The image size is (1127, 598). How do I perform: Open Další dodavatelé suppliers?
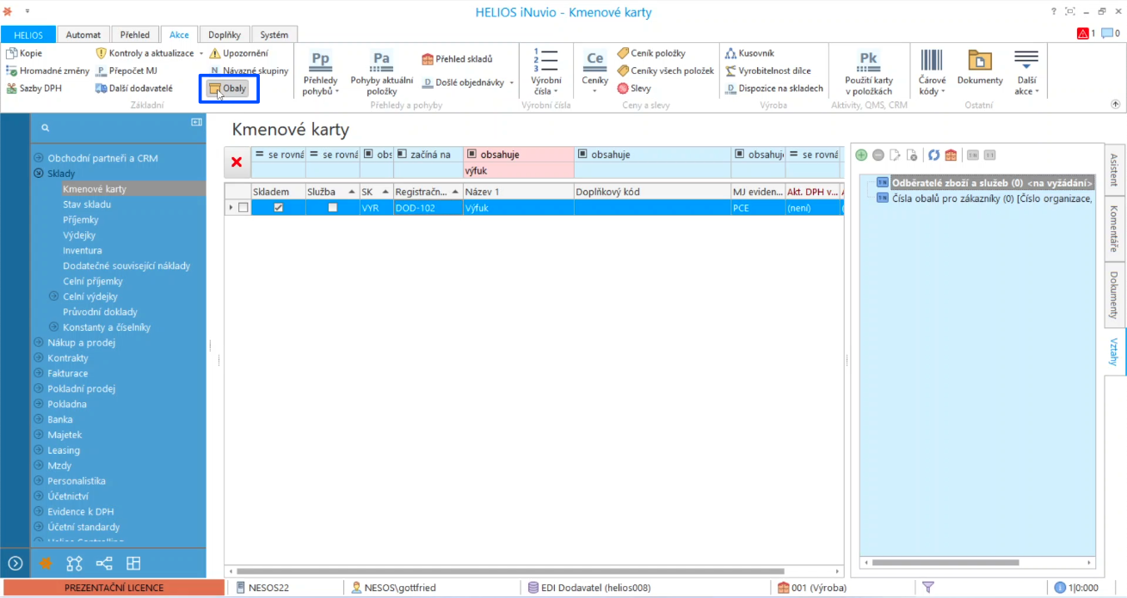134,88
